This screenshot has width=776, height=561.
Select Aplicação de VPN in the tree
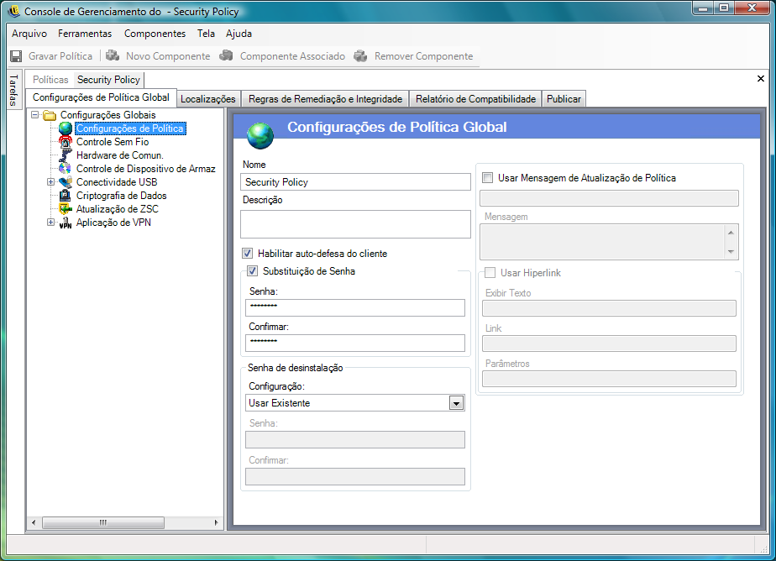point(113,223)
